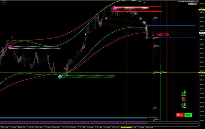Select the magenta down arrow near top red lines
Viewport: 205px width, 129px height.
point(114,8)
